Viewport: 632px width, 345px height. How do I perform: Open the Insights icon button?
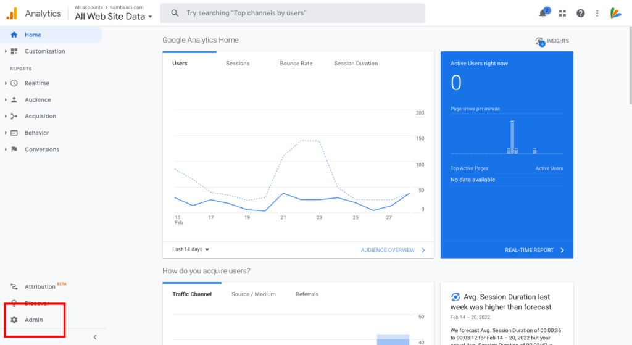tap(552, 41)
